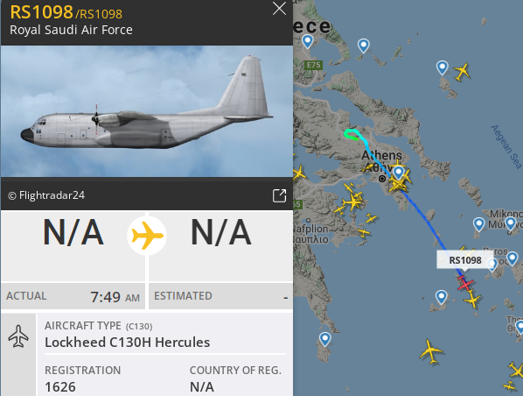The height and width of the screenshot is (396, 523).
Task: Click the Athens airport pin marker
Action: 398,173
